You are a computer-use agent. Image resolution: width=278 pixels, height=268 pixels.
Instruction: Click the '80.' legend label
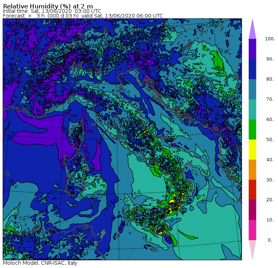coord(270,79)
